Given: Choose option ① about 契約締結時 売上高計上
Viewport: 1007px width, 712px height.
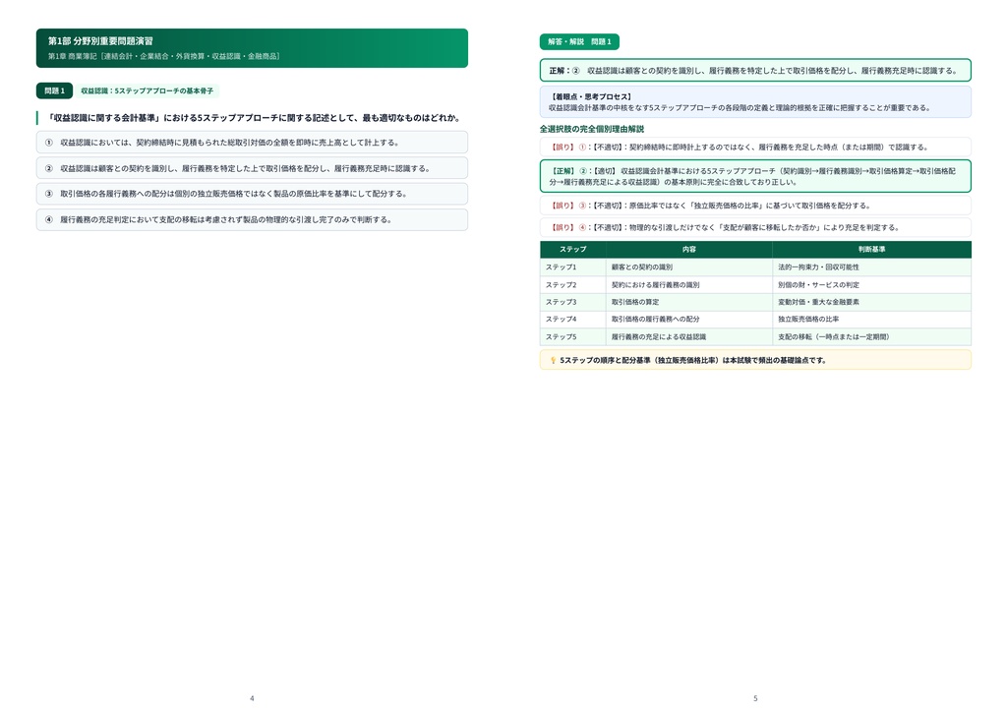Looking at the screenshot, I should pyautogui.click(x=252, y=143).
